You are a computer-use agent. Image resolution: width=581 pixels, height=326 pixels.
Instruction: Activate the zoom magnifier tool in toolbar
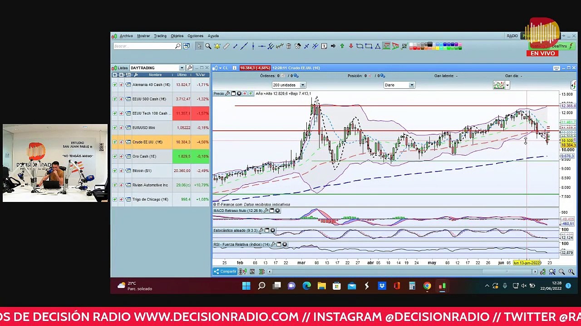[208, 46]
